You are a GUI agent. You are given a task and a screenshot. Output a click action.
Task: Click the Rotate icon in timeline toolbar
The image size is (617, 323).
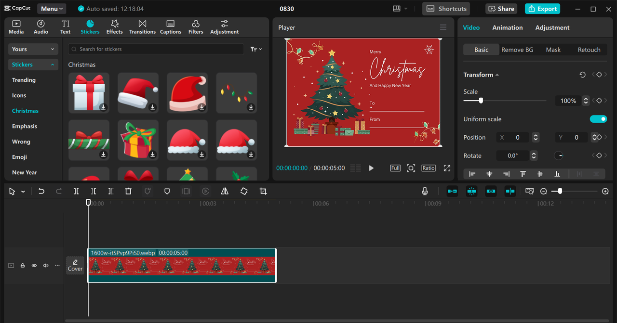point(244,191)
